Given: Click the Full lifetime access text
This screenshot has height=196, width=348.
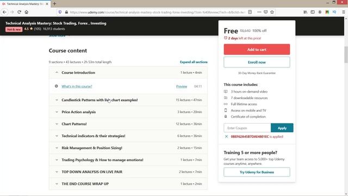Looking at the screenshot, I should click(x=244, y=104).
